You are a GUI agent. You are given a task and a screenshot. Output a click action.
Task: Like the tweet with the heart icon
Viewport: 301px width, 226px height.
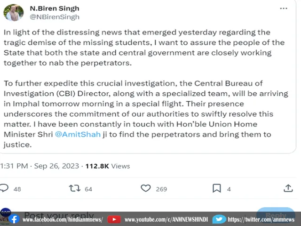146,188
